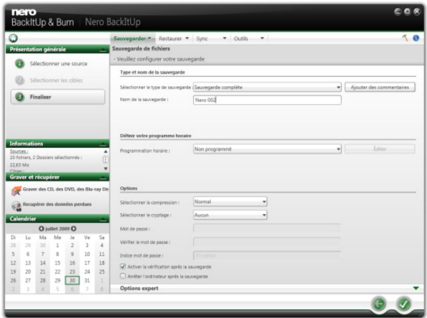Click the Nom de la sauvegarde field

pos(267,100)
